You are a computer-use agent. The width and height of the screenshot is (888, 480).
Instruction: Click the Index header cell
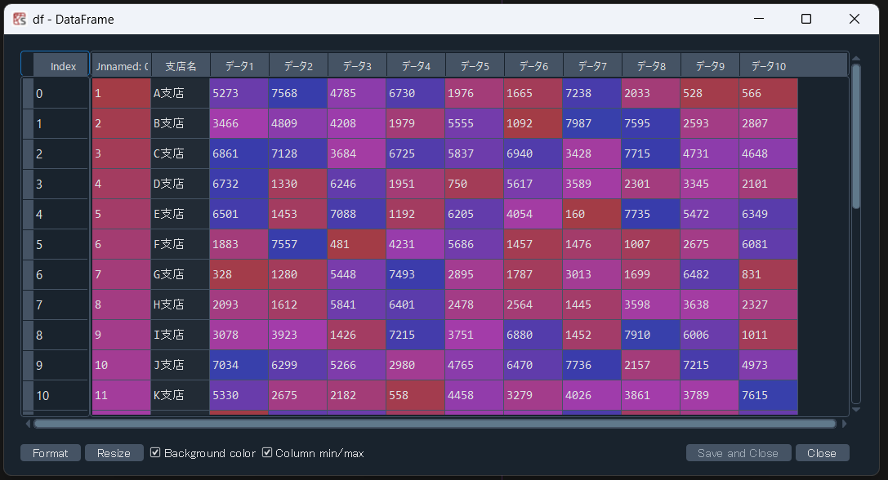tap(62, 66)
